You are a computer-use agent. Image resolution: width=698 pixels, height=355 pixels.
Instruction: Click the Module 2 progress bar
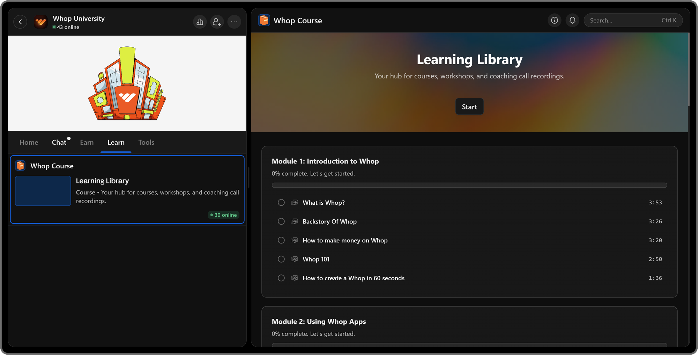pos(469,345)
